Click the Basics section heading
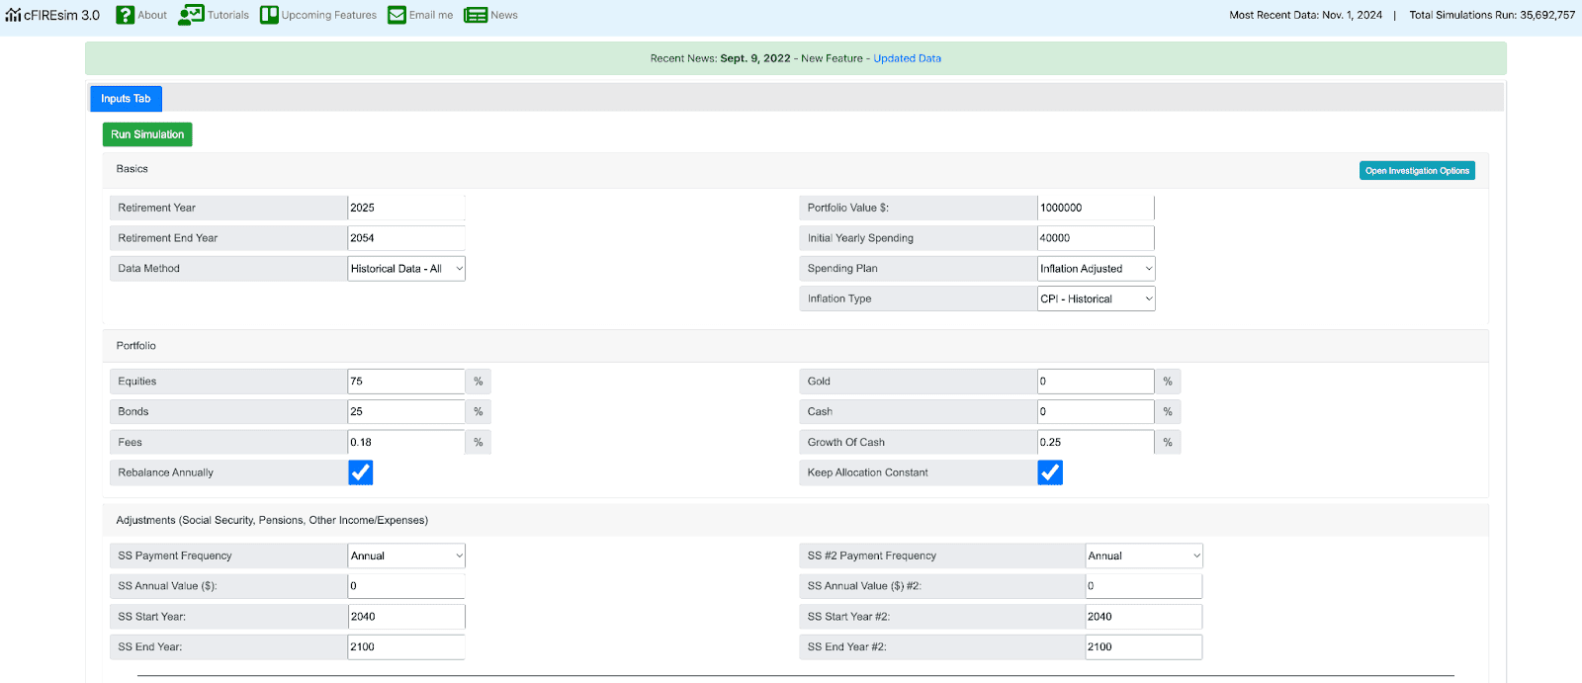The width and height of the screenshot is (1582, 683). [132, 169]
